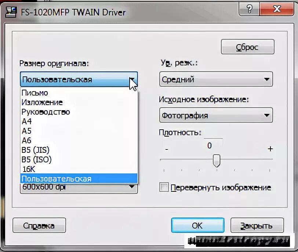The width and height of the screenshot is (298, 252).
Task: Select the 16K size option
Action: pos(79,169)
